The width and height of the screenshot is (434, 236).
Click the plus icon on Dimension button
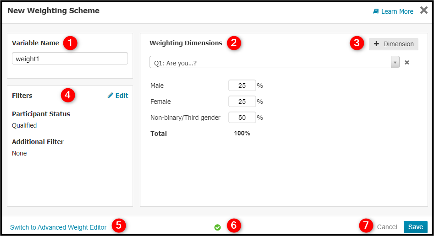[x=377, y=43]
